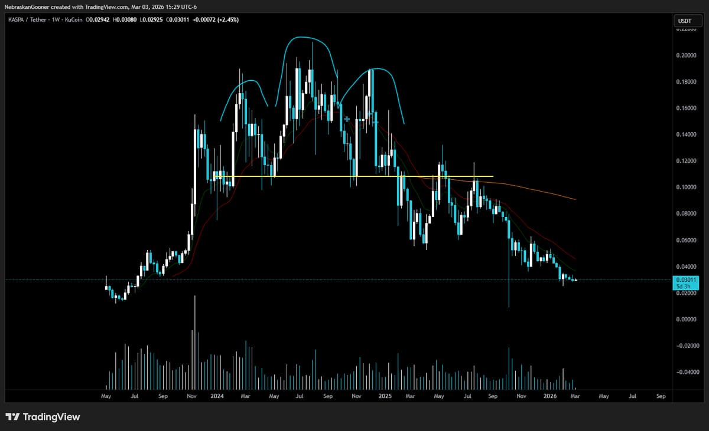Click the current price label 0.03011

(687, 279)
